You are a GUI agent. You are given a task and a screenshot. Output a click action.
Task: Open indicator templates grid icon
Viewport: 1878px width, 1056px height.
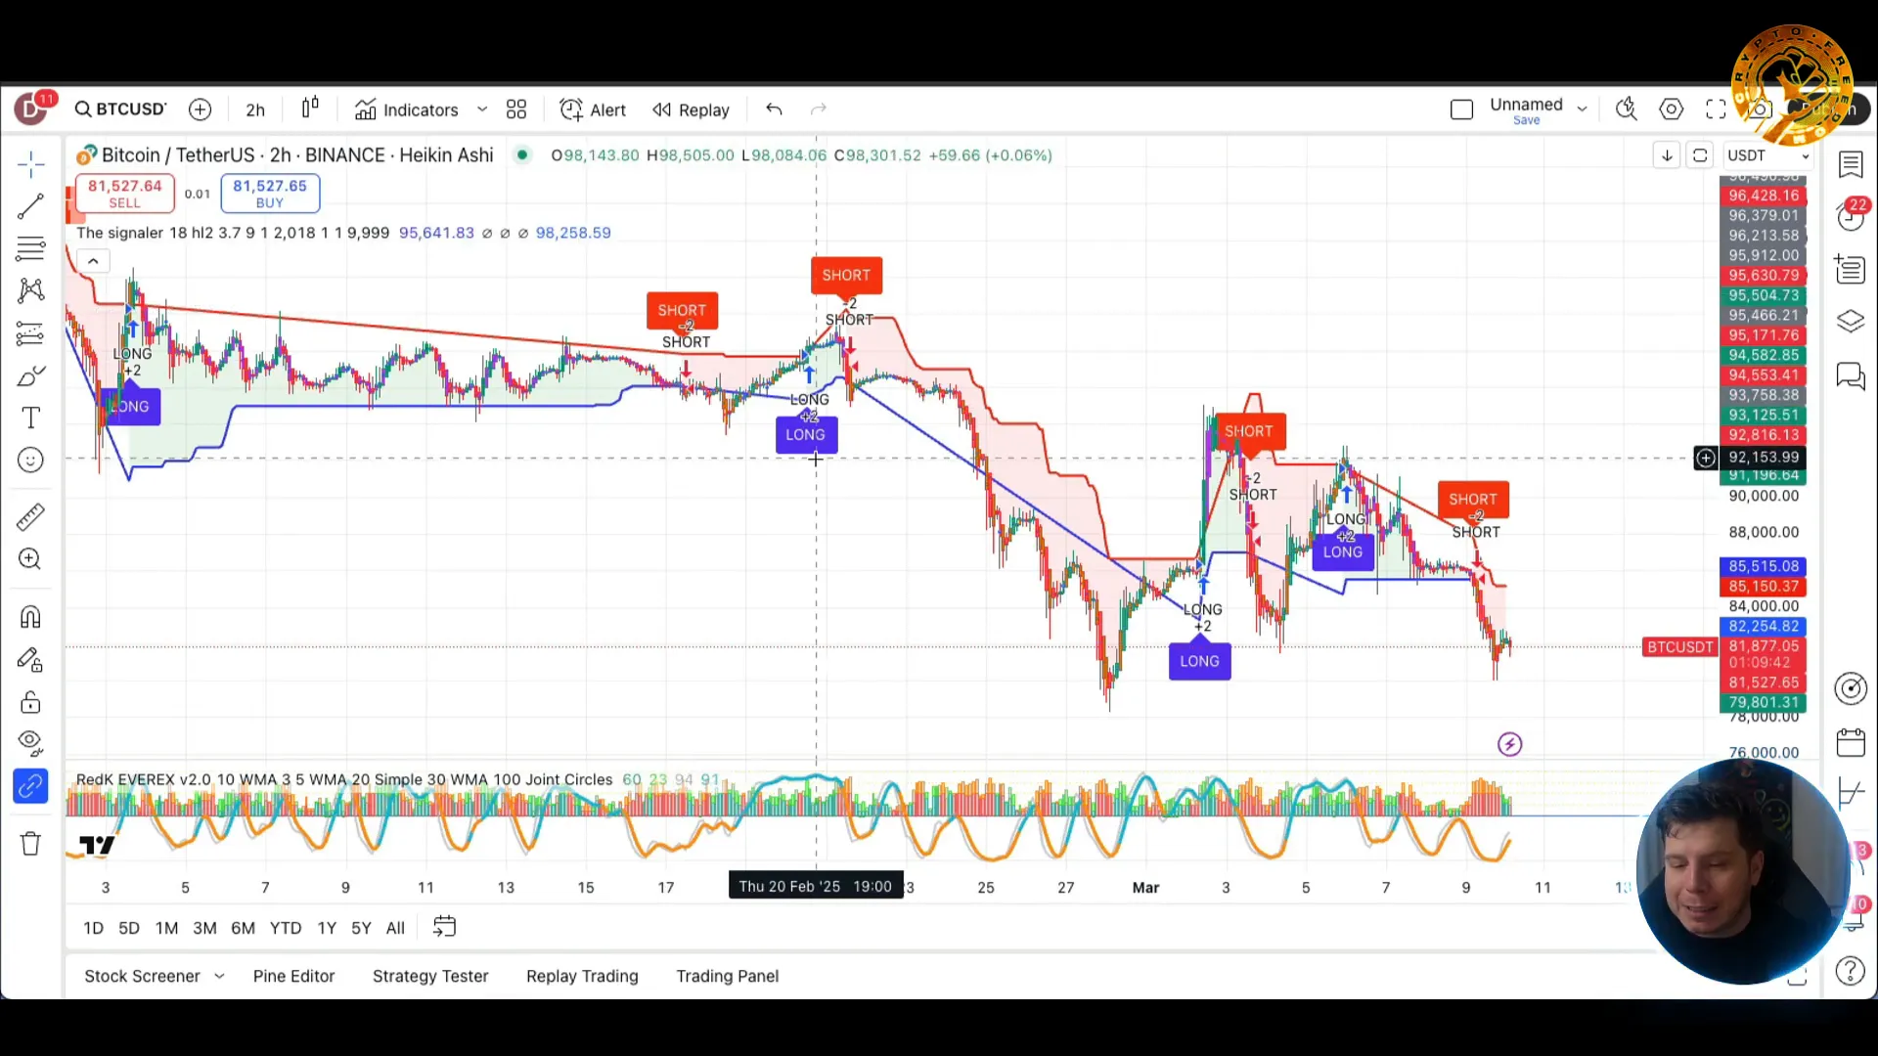coord(516,110)
